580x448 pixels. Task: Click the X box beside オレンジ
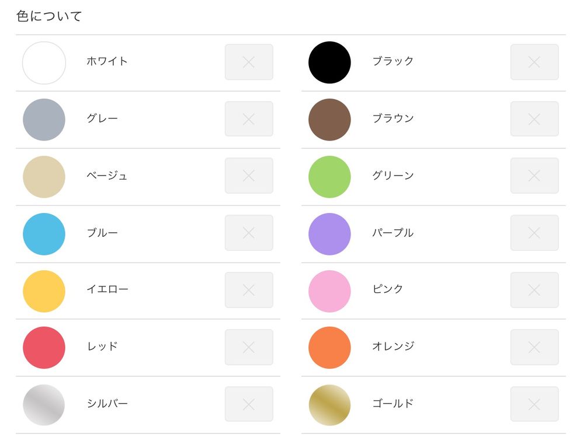click(x=534, y=347)
